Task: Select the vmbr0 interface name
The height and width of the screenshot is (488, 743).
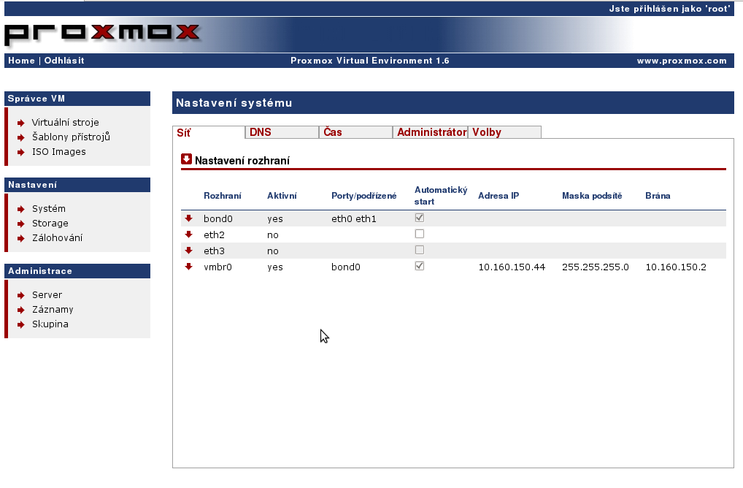Action: point(217,267)
